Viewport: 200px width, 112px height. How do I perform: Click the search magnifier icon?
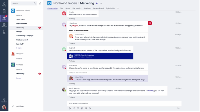click(35, 3)
